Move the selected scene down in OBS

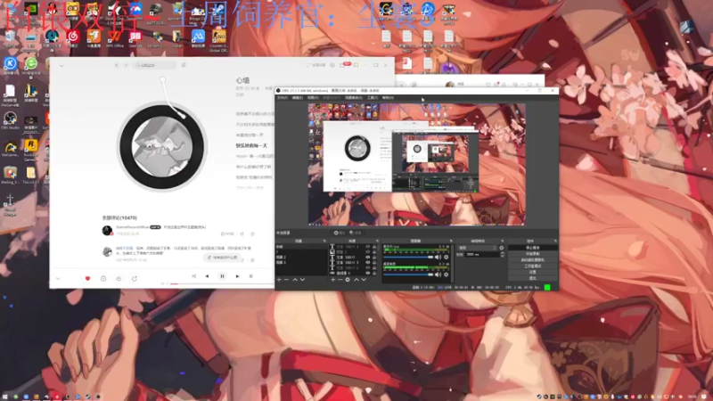click(x=302, y=280)
